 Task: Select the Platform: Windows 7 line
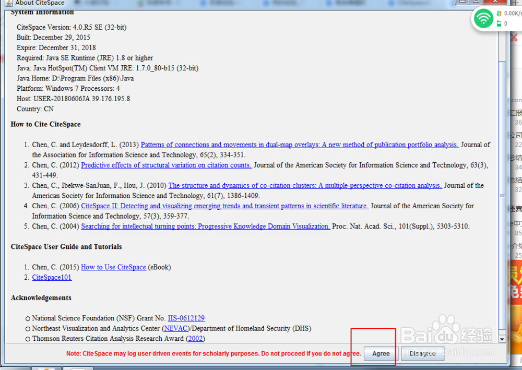tap(68, 89)
